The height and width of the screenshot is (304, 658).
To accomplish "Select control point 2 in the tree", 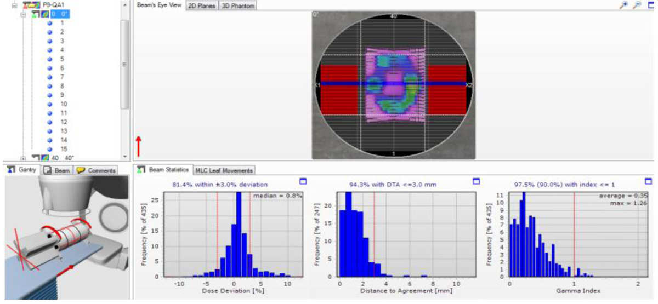I will click(x=63, y=32).
